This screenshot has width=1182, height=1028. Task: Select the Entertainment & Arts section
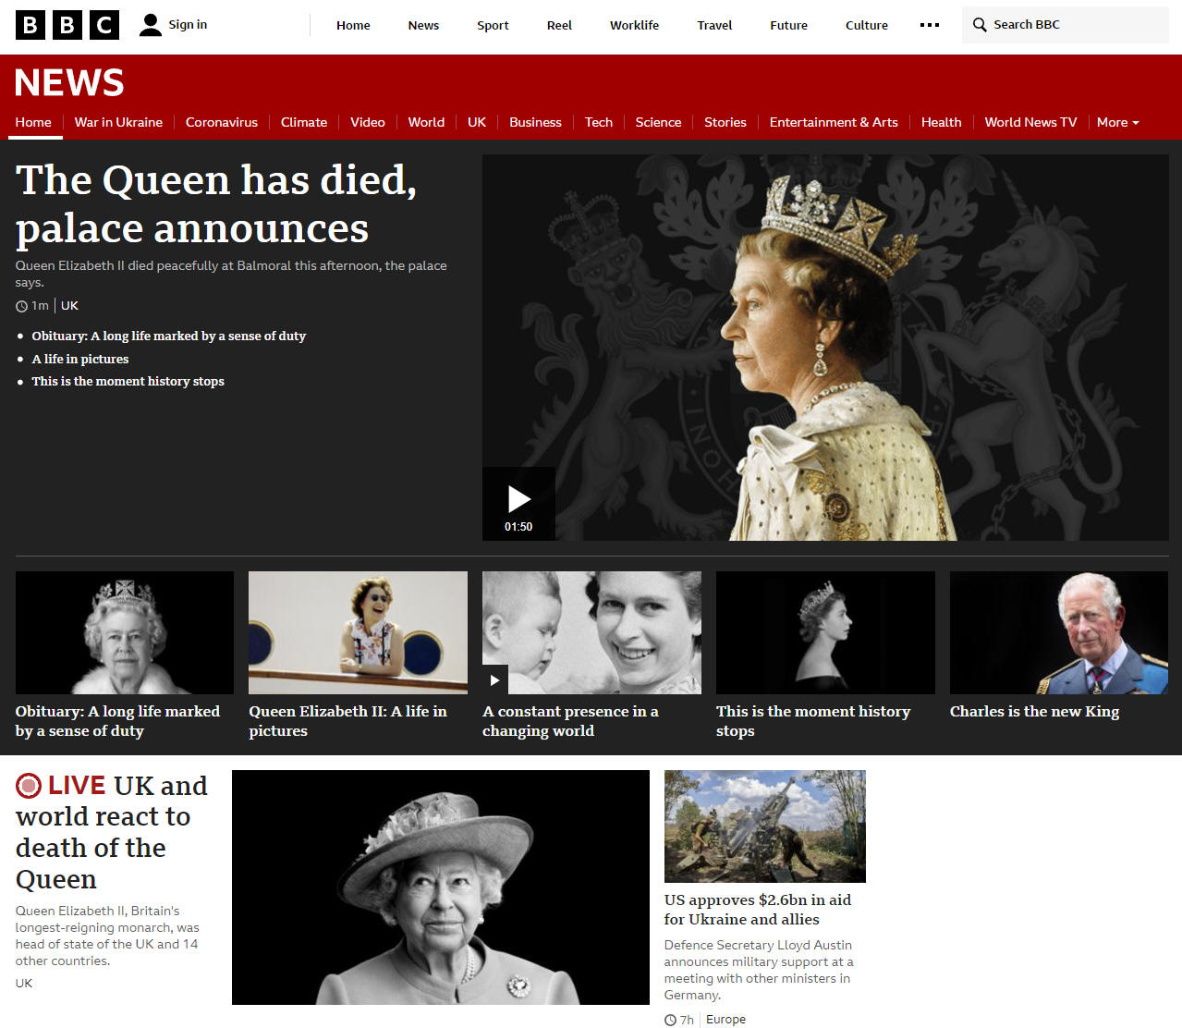834,122
